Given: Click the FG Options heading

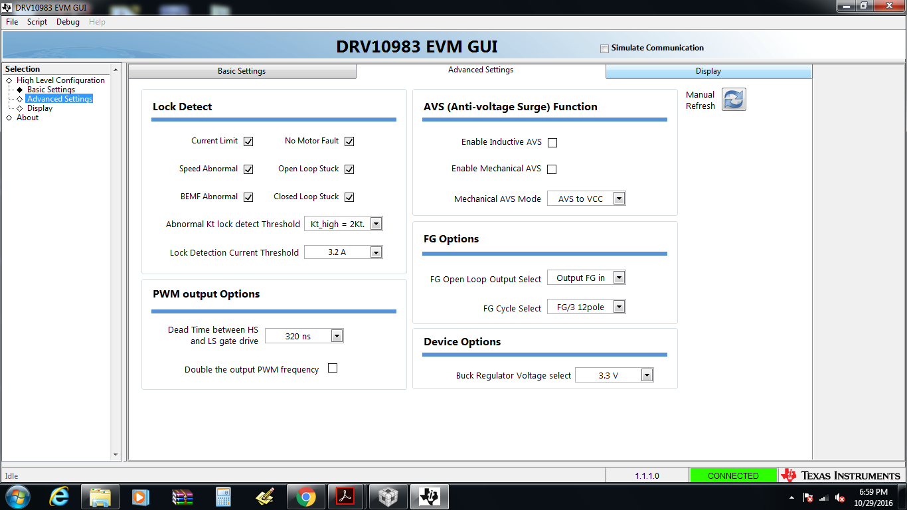Looking at the screenshot, I should pos(451,239).
